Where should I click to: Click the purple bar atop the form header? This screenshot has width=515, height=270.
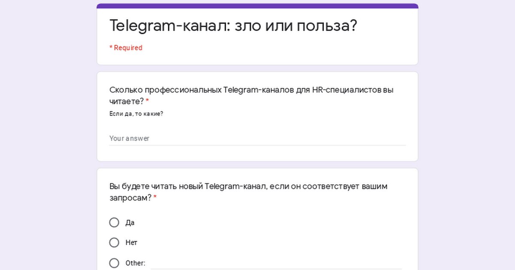pos(257,6)
